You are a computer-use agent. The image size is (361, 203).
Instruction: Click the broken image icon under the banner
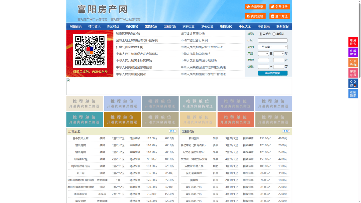(x=68, y=80)
